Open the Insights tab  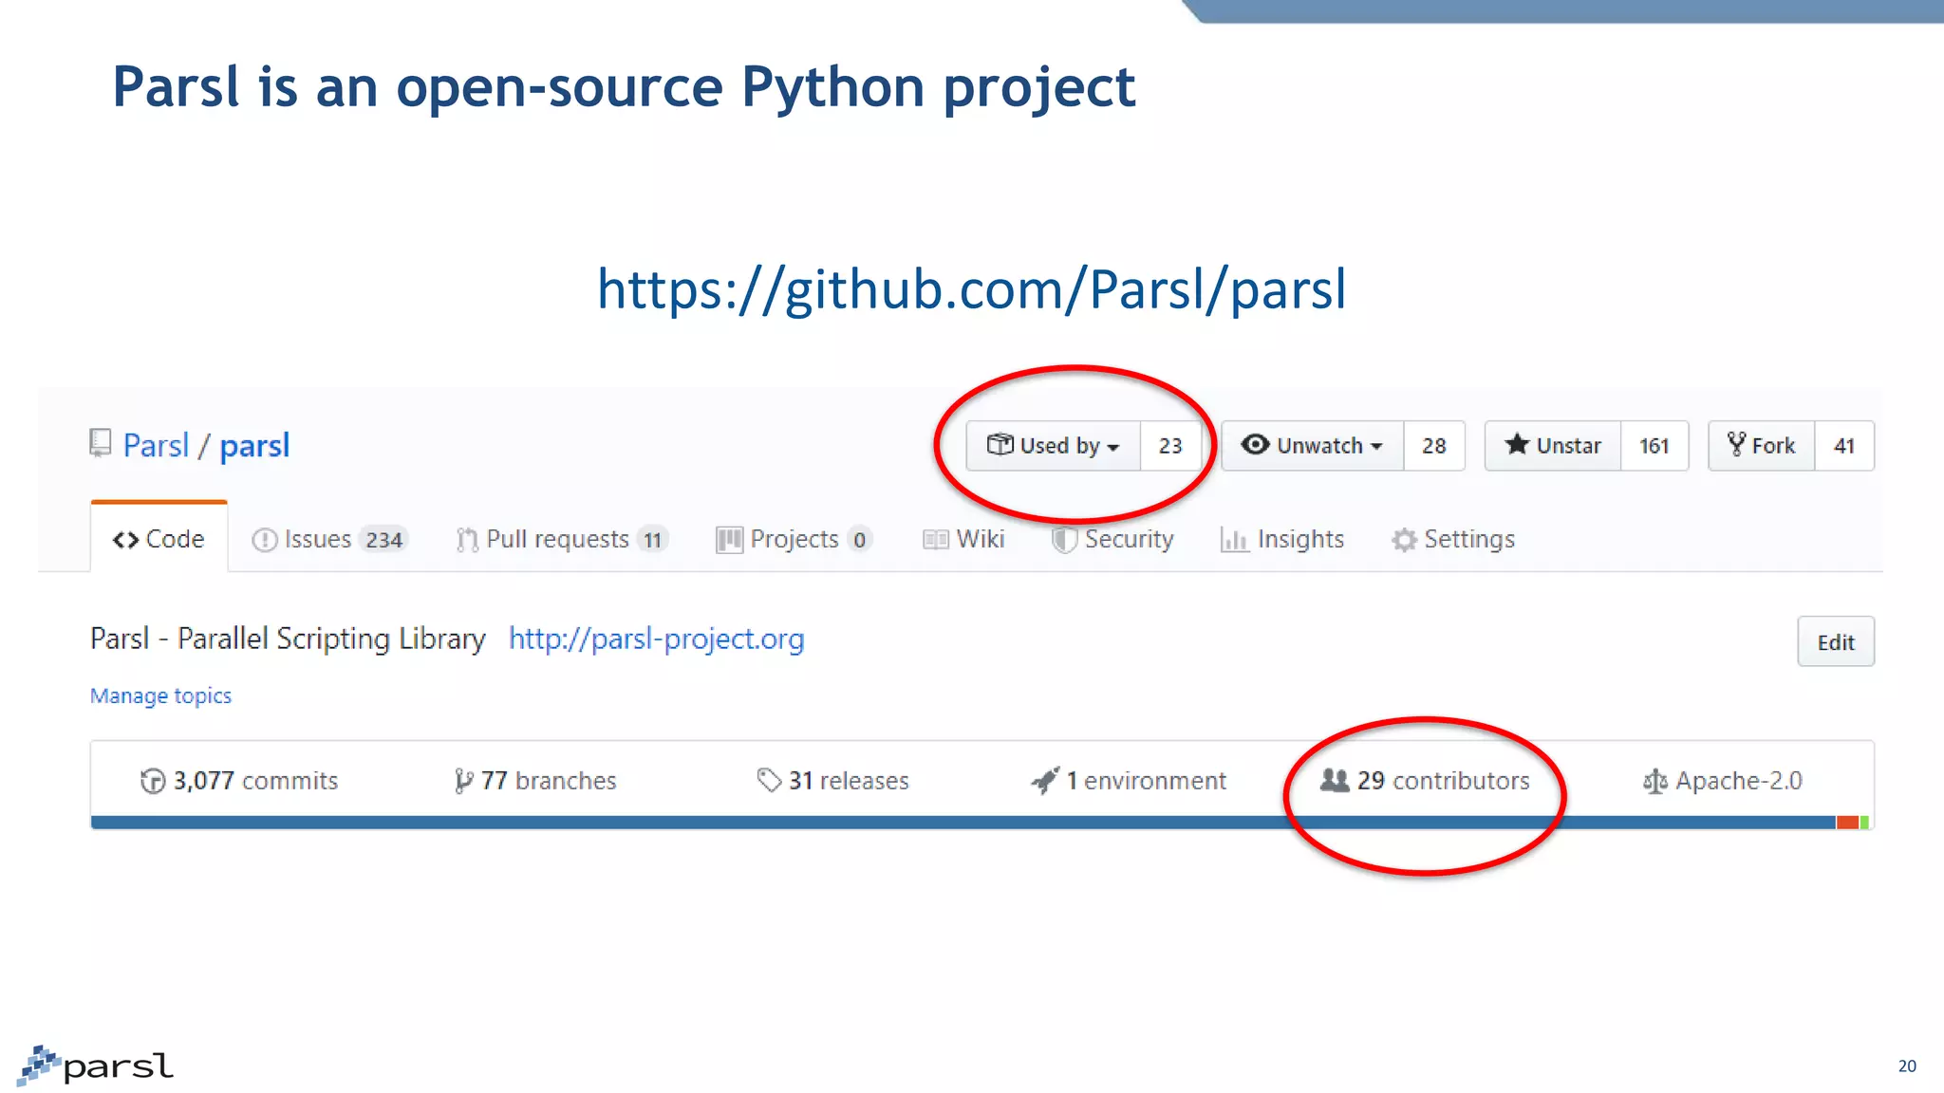[1282, 539]
